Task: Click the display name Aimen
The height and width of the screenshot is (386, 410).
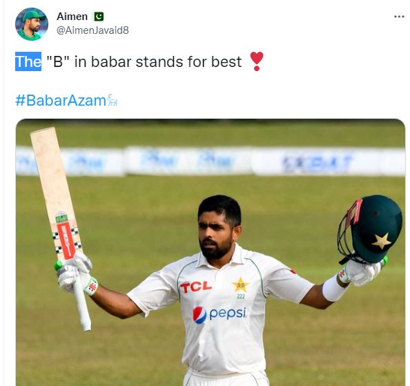Action: click(72, 17)
